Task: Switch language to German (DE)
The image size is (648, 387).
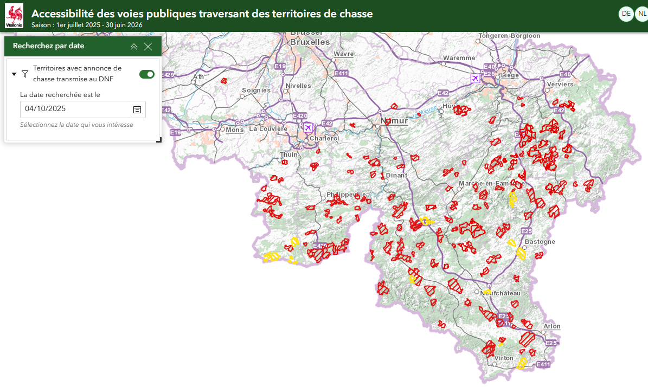Action: coord(626,14)
